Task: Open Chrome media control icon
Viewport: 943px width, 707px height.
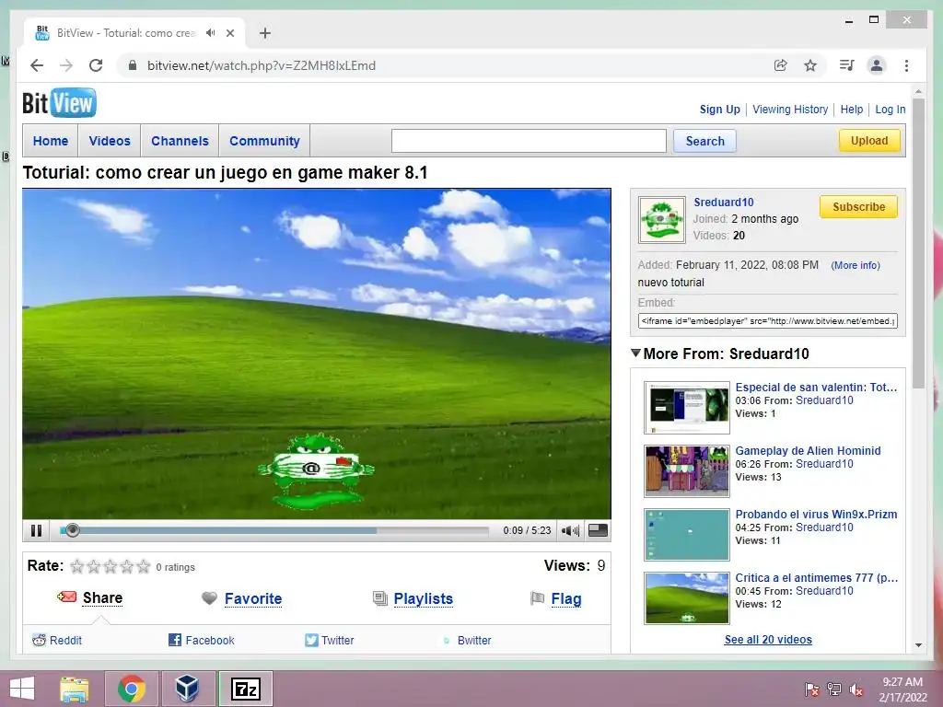Action: (847, 65)
